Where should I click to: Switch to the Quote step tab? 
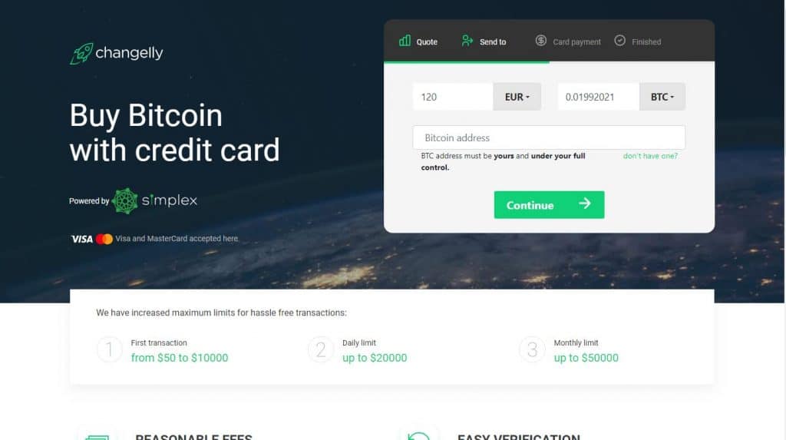(x=418, y=41)
